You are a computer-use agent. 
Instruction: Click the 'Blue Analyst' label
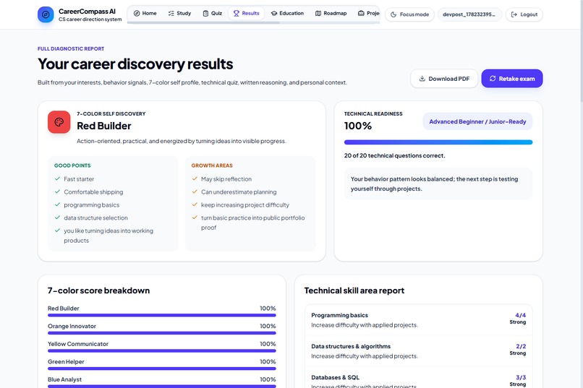coord(64,379)
